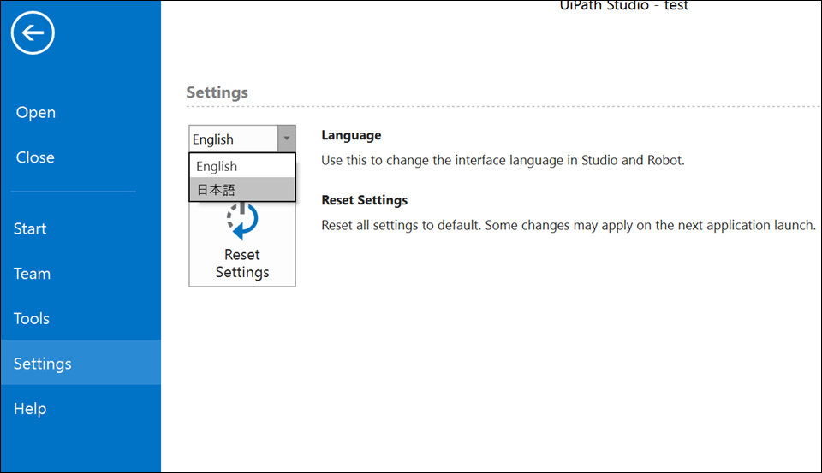Go back using the circled arrow icon

click(x=33, y=33)
